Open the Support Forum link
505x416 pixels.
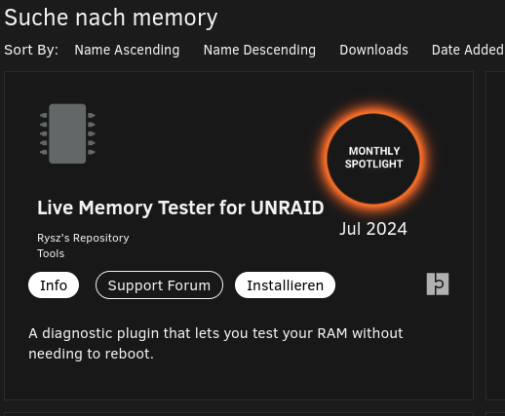(x=159, y=285)
